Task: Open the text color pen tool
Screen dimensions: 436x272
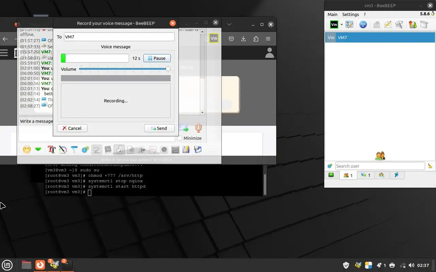Action: tap(63, 149)
